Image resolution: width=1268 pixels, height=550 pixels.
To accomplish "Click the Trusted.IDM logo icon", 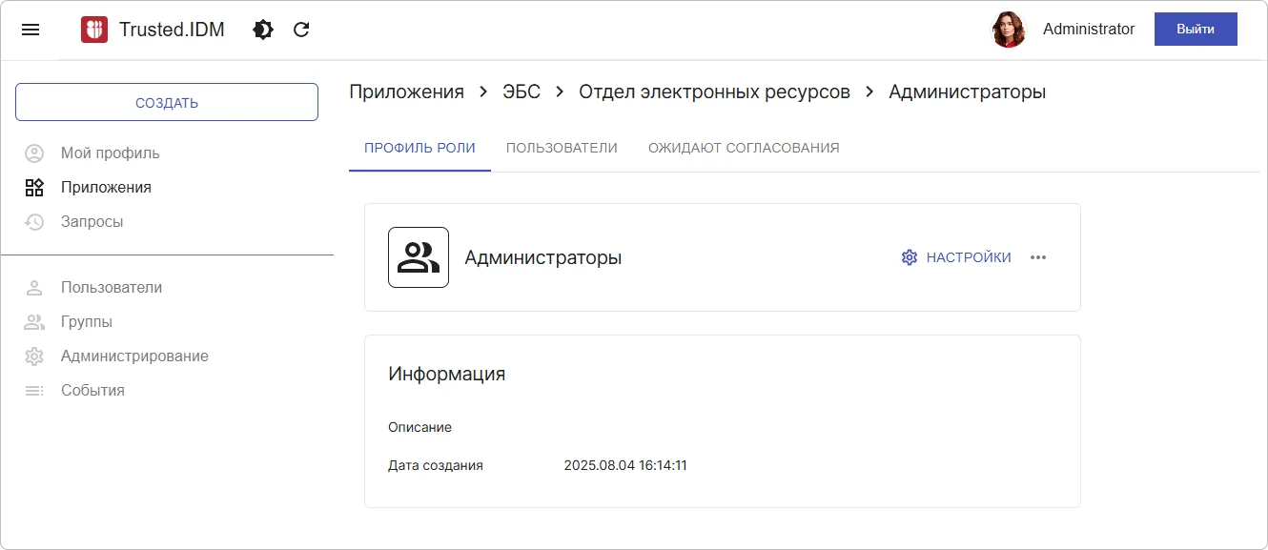I will point(94,30).
